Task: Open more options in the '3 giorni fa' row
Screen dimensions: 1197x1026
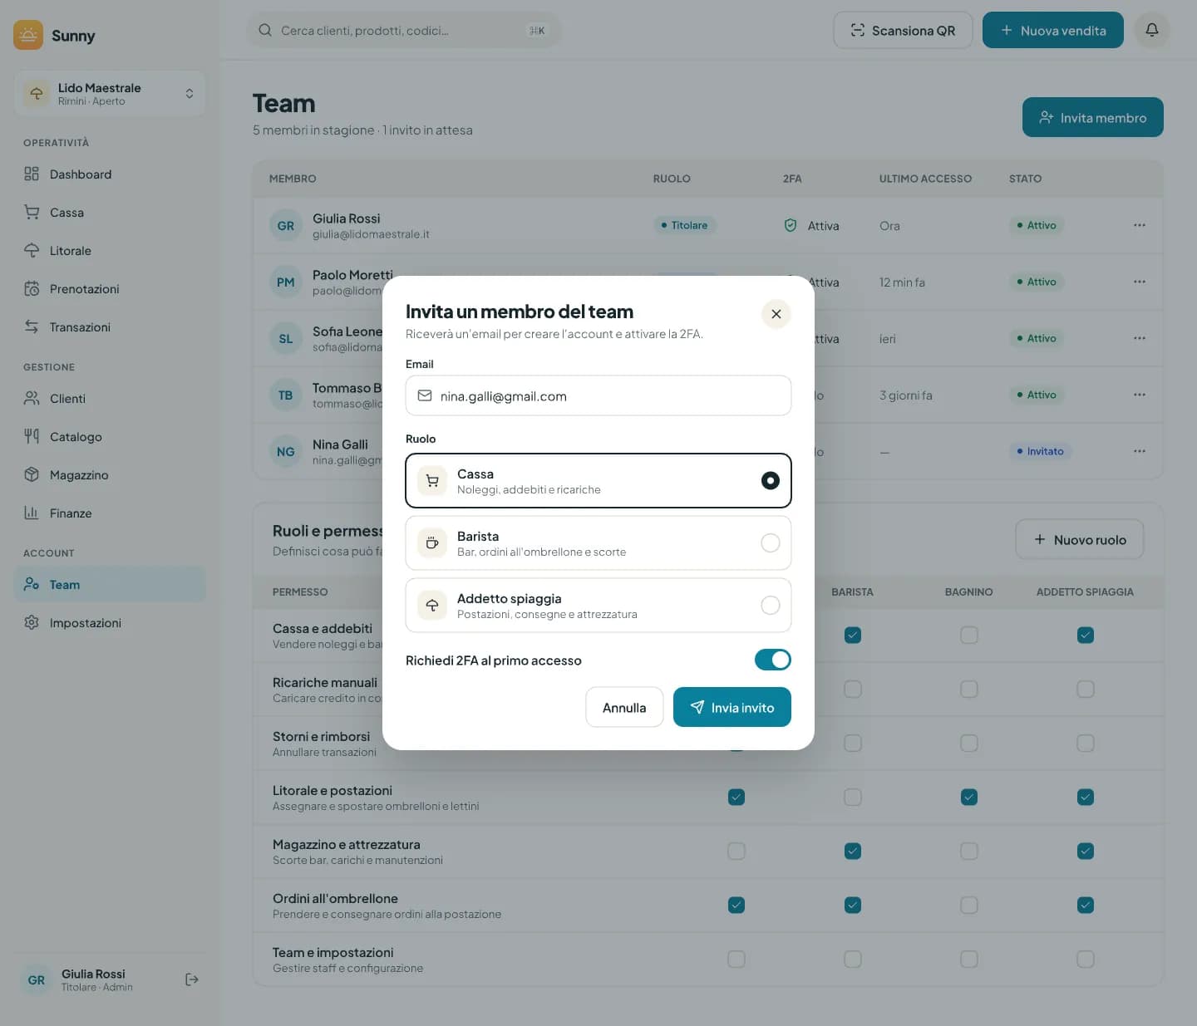Action: coord(1139,395)
